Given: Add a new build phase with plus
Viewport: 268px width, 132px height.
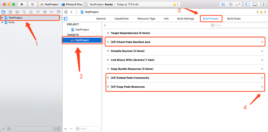Looking at the screenshot, I should [x=105, y=25].
